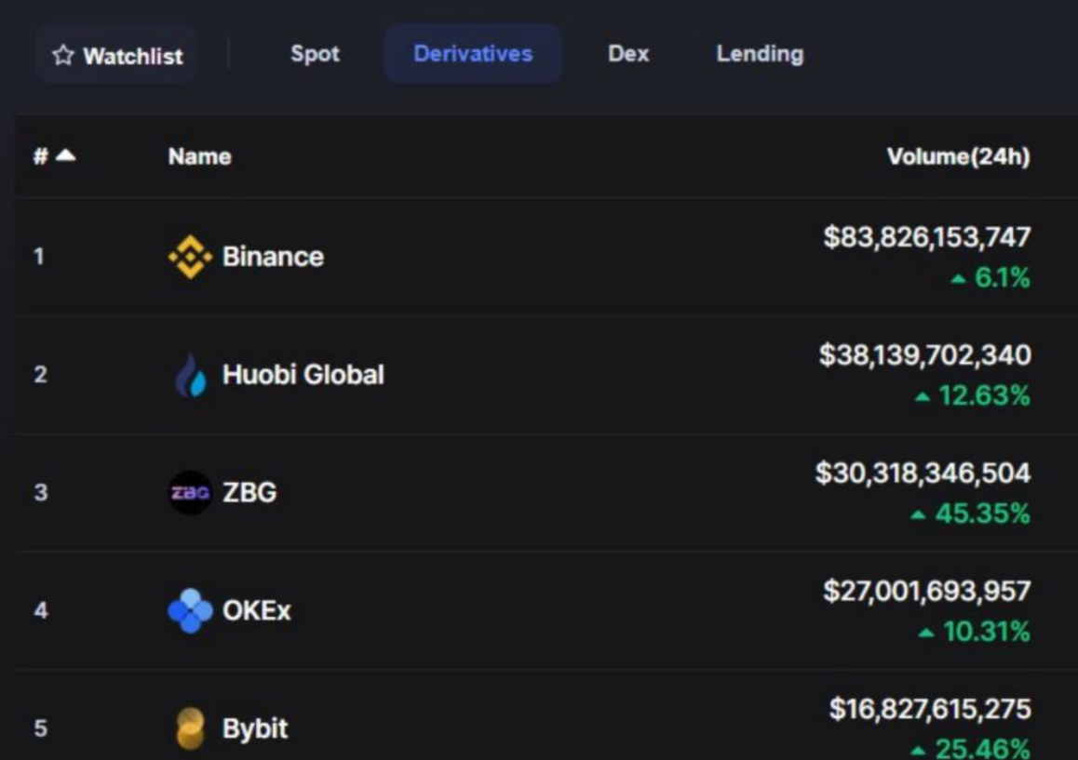This screenshot has height=760, width=1078.
Task: Select the Derivatives tab
Action: (473, 54)
